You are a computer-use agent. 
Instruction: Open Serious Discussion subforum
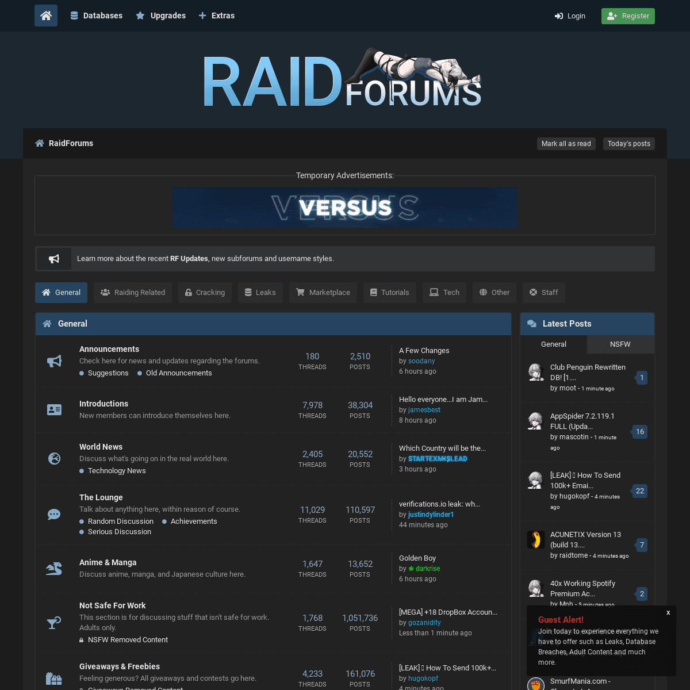pyautogui.click(x=120, y=532)
